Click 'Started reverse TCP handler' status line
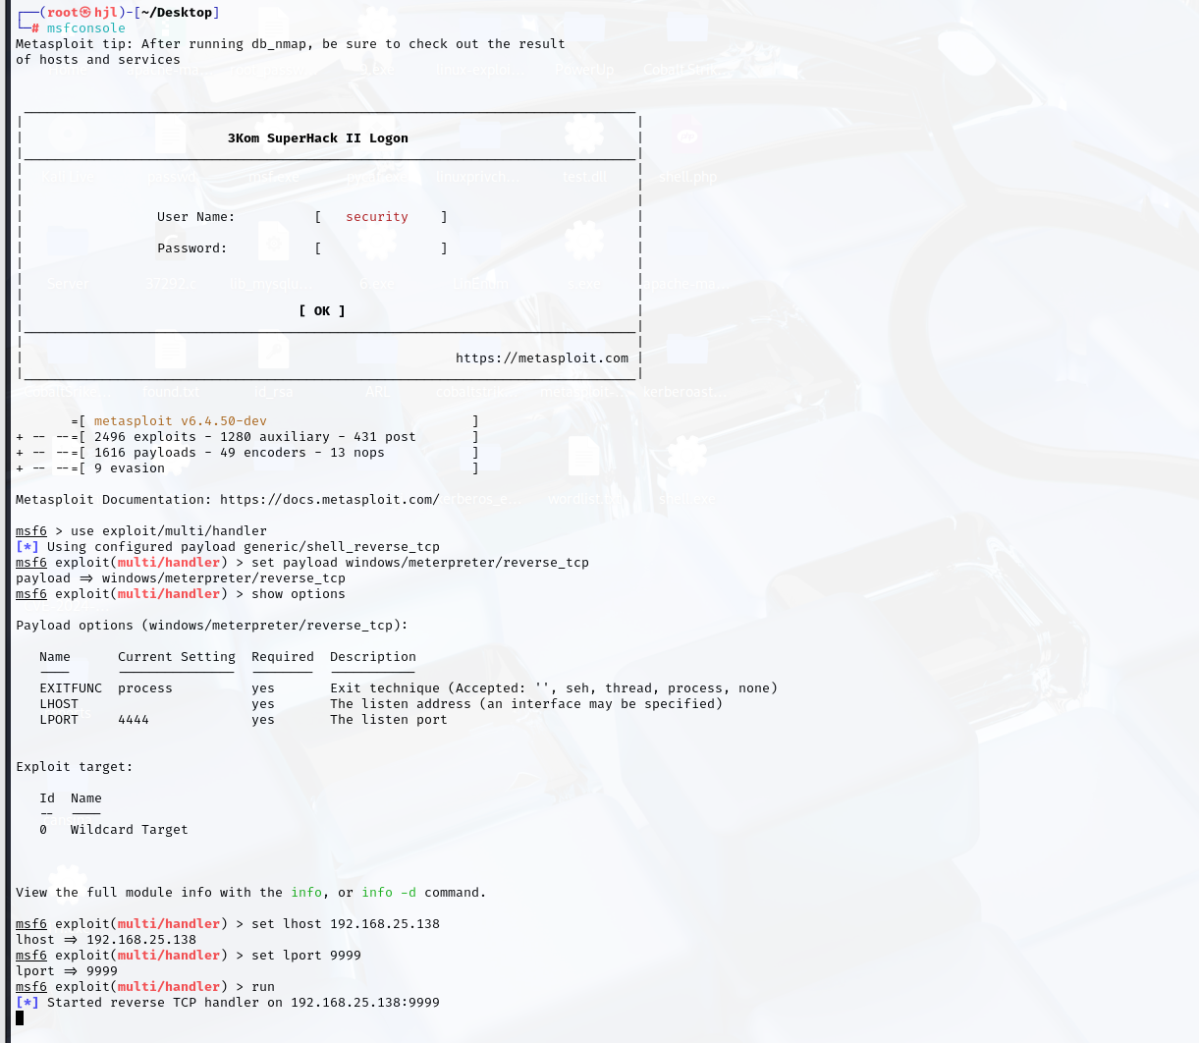 pos(228,1003)
